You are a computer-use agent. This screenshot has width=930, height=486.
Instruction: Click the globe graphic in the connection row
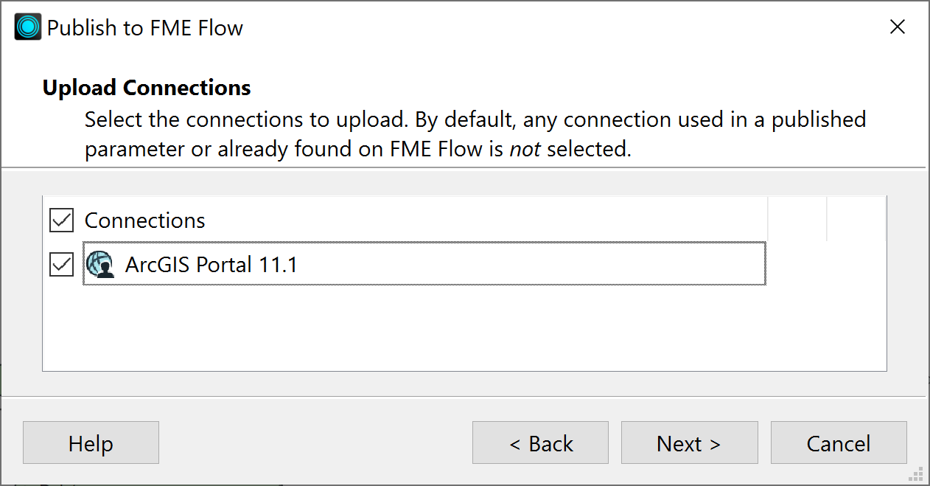(x=98, y=262)
